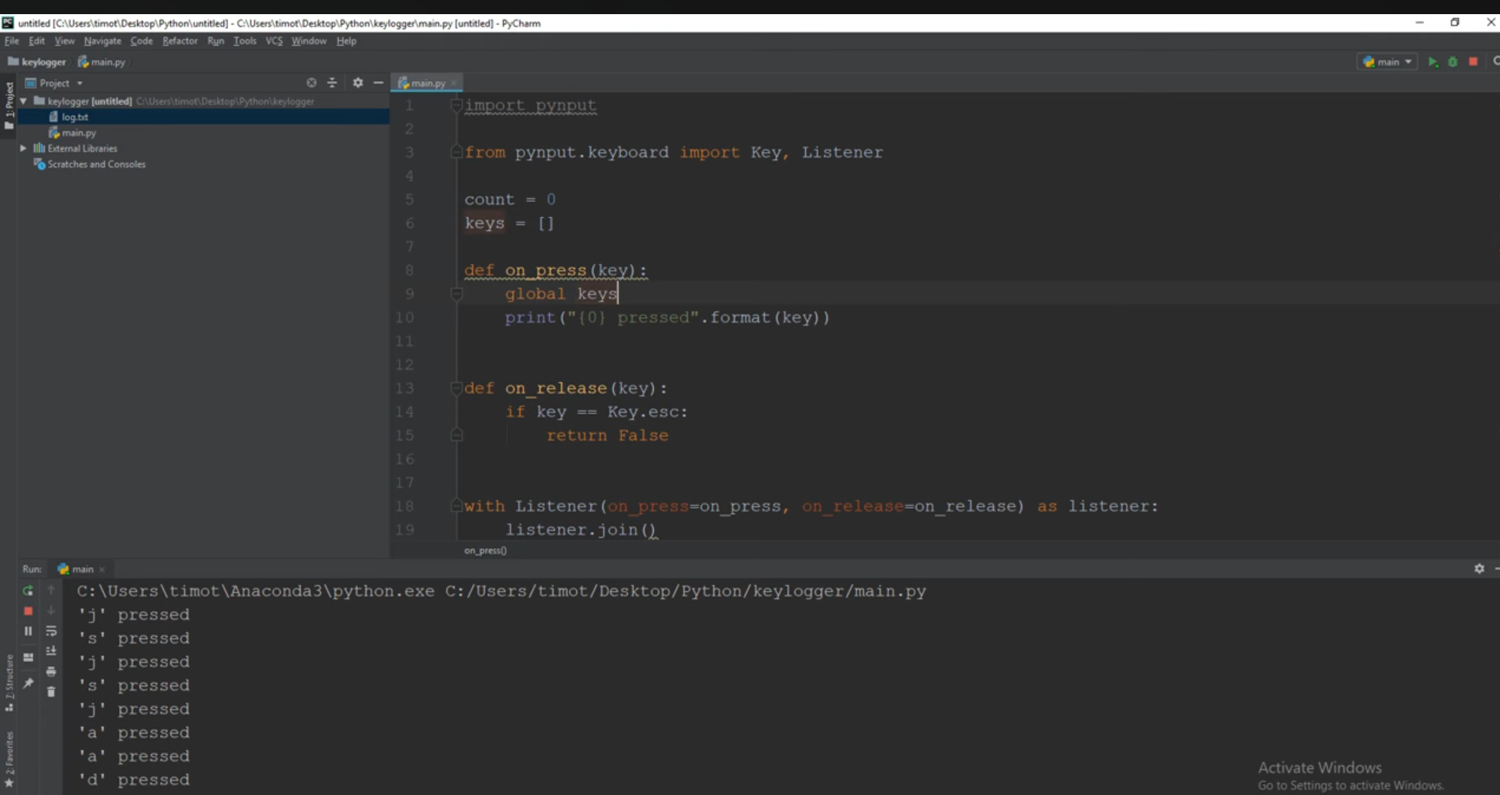Image resolution: width=1500 pixels, height=795 pixels.
Task: Clear all Run console output with trash icon
Action: pyautogui.click(x=51, y=692)
